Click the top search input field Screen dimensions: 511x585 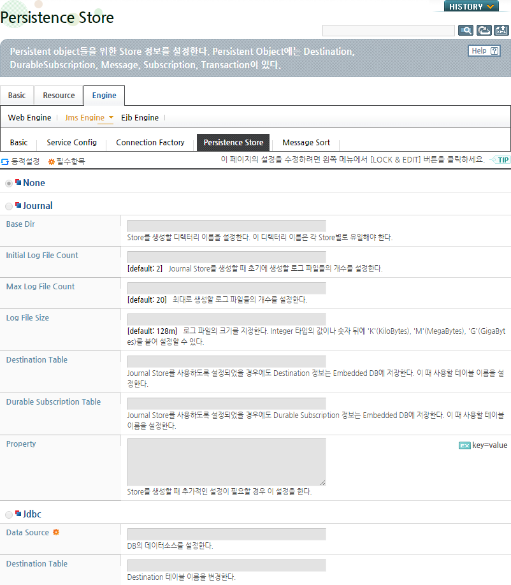coord(388,31)
